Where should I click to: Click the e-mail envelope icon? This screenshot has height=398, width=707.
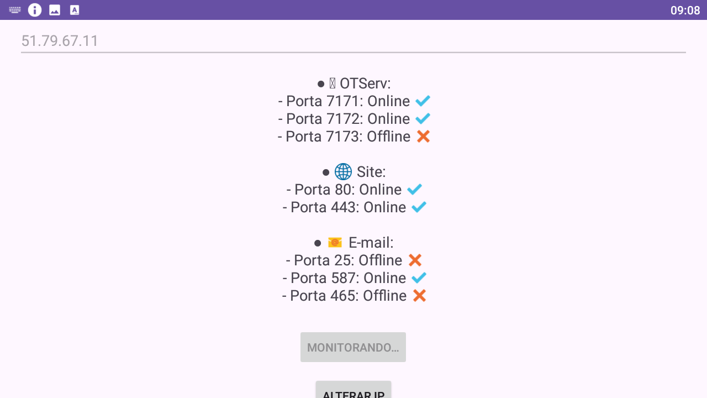click(335, 243)
